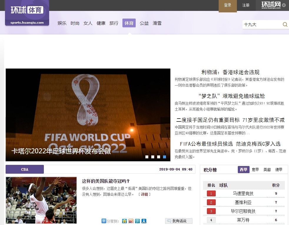
Task: Switch standings to 意甲 tab
Action: [x=255, y=170]
